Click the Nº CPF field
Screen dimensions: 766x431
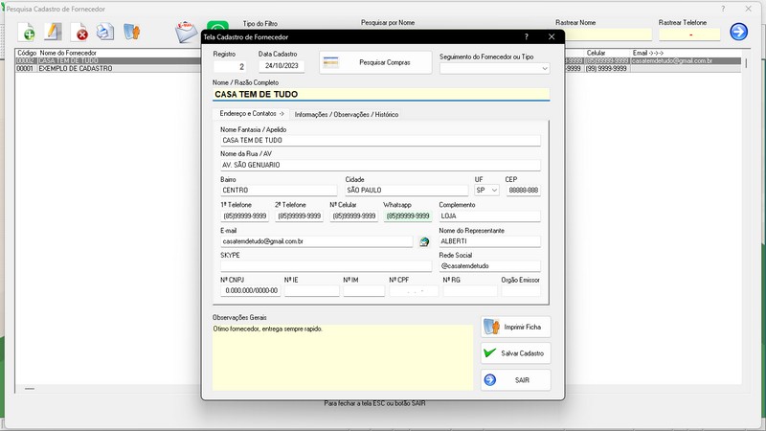point(414,291)
